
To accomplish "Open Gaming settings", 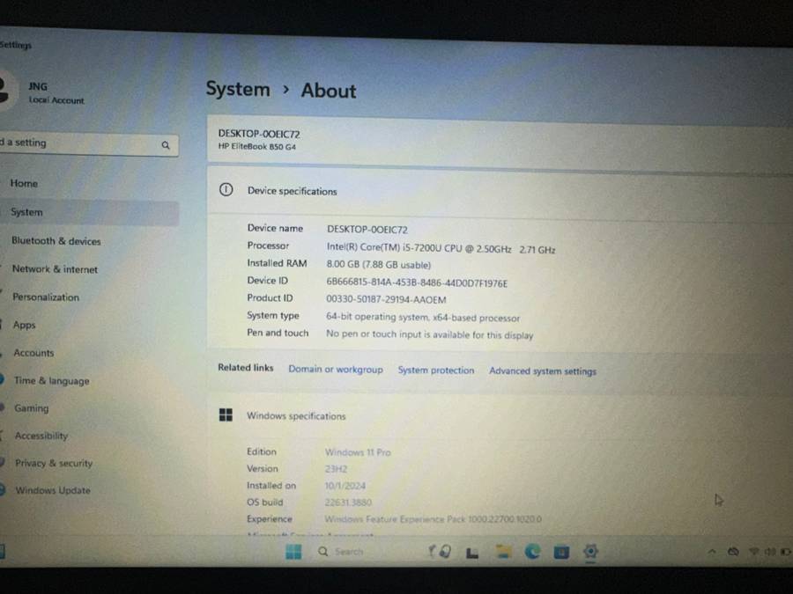I will pos(31,407).
